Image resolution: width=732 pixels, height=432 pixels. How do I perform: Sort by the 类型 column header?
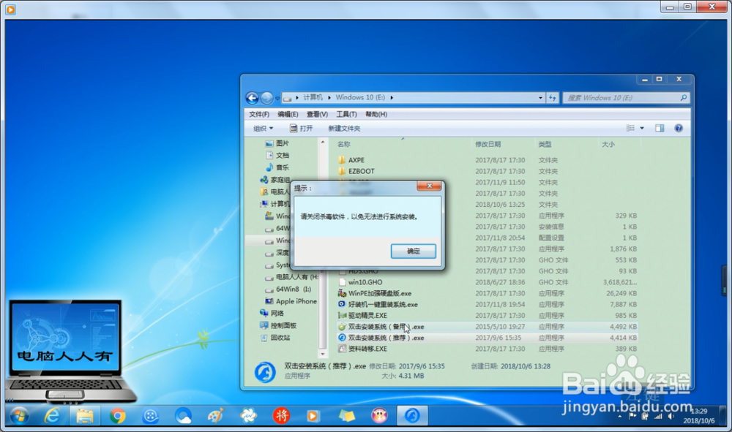click(x=545, y=145)
